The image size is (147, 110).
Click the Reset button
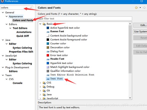click(140, 38)
